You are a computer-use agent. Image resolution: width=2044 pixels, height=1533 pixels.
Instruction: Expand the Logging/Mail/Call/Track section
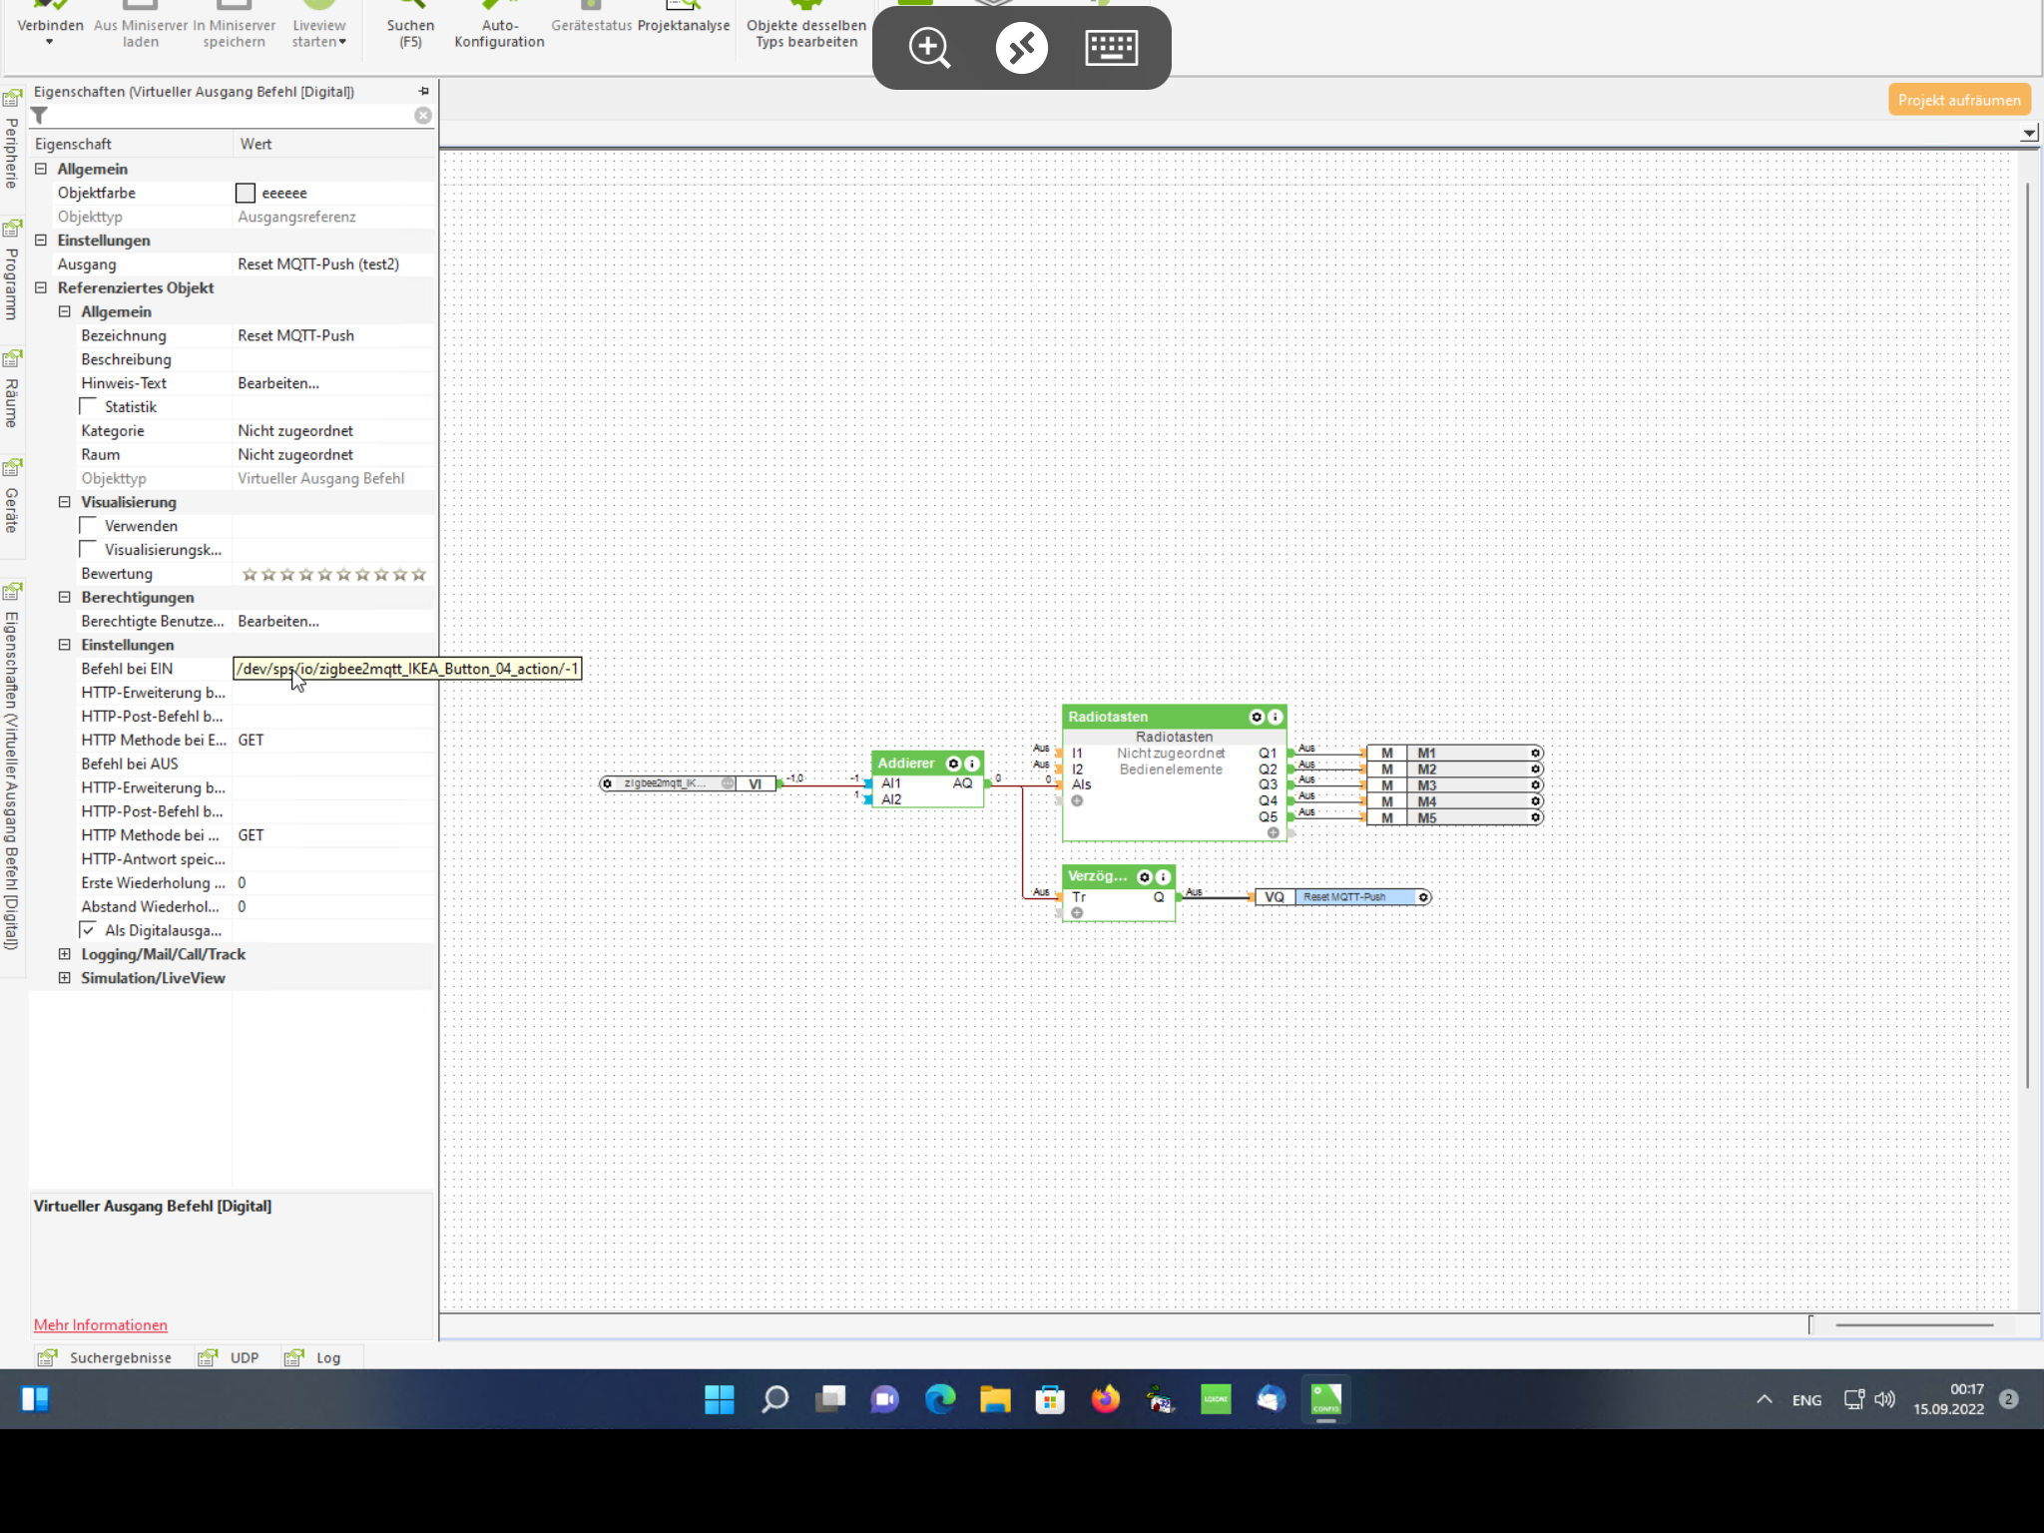65,954
